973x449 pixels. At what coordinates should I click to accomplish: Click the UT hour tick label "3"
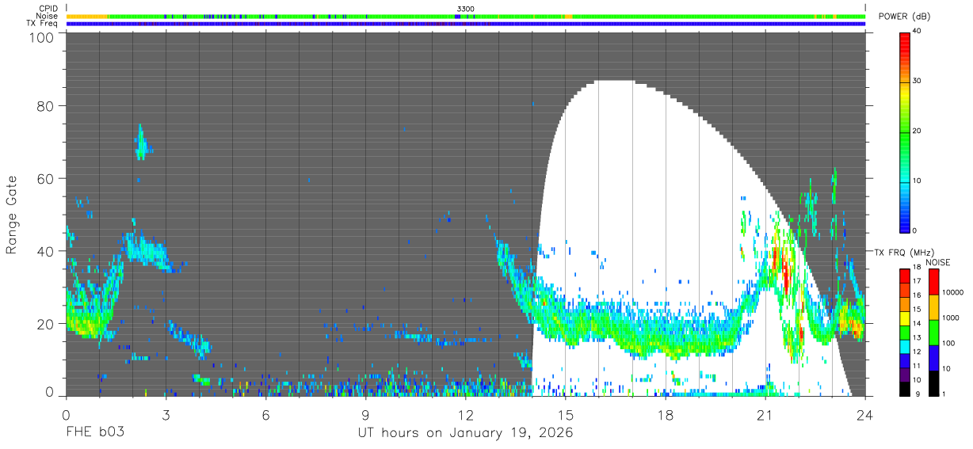tap(166, 414)
